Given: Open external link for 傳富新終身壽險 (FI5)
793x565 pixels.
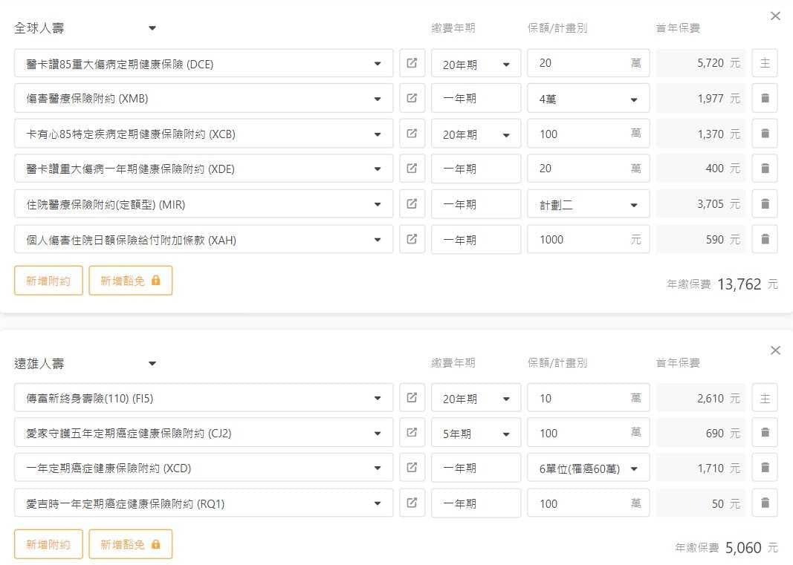Looking at the screenshot, I should point(412,398).
